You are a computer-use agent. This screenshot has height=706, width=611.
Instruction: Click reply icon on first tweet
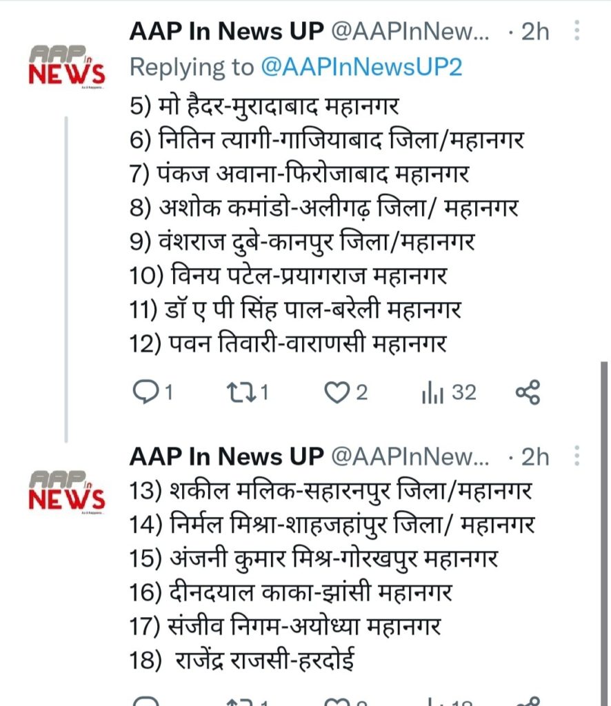tap(146, 392)
